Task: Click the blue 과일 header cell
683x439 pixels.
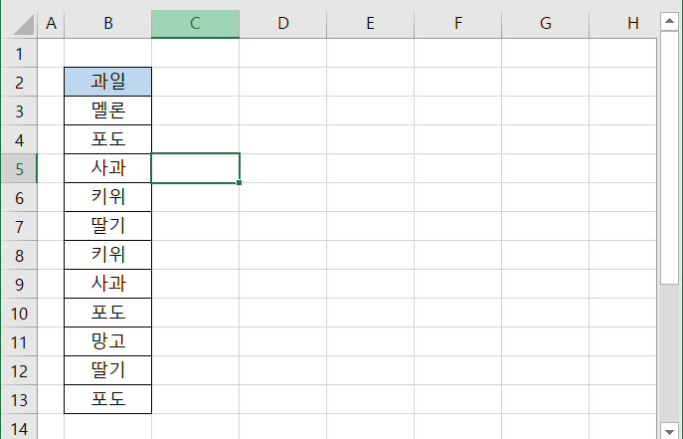Action: point(108,82)
